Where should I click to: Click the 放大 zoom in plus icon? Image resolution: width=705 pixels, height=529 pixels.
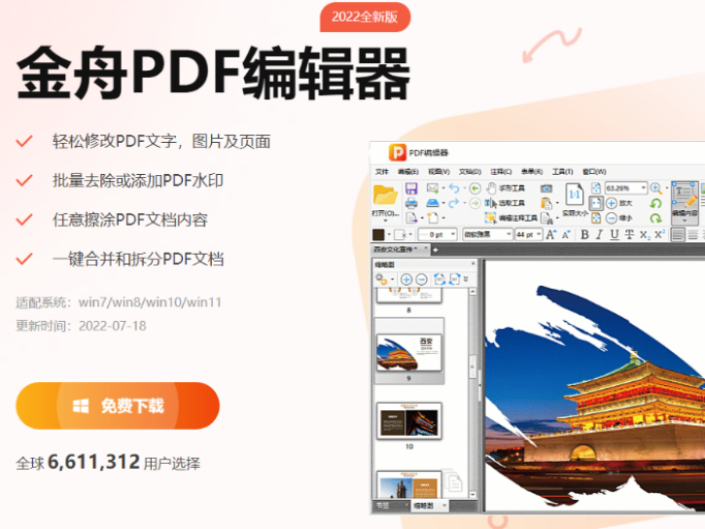611,203
